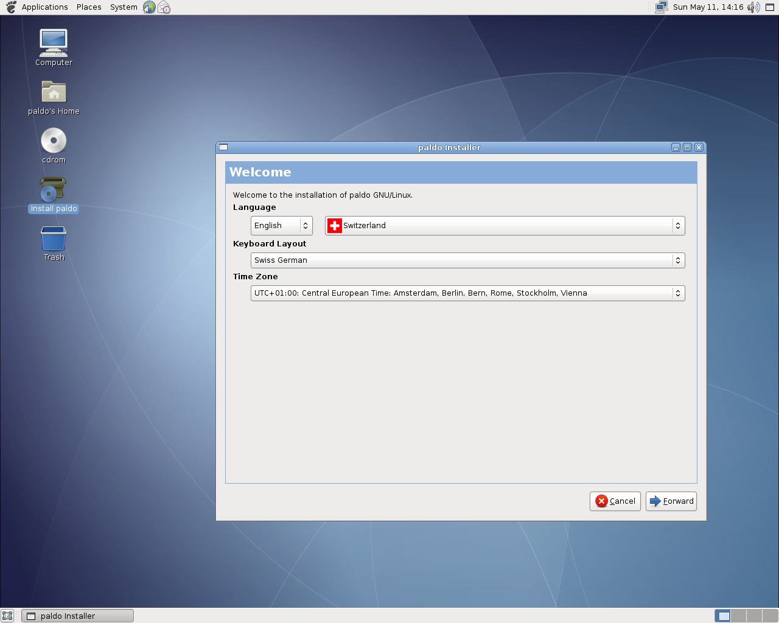Click the clock showing Sun May 11, 14:16
The width and height of the screenshot is (779, 623).
708,7
